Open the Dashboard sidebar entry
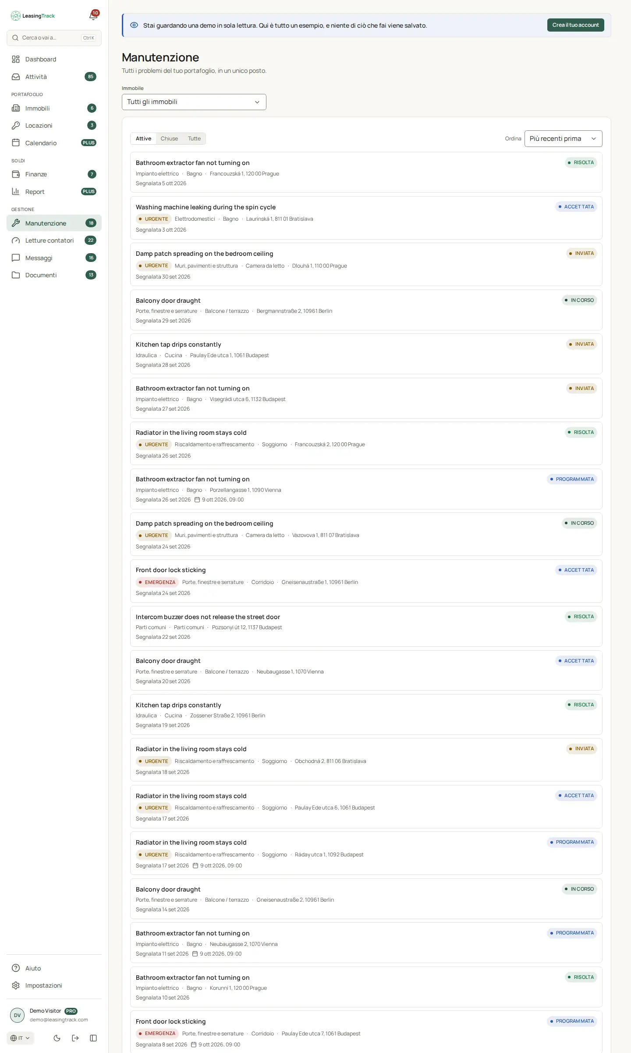This screenshot has width=631, height=1053. point(54,59)
